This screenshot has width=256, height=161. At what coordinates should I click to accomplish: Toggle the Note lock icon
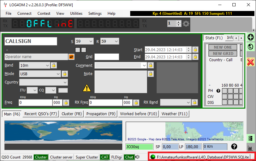coord(151,74)
